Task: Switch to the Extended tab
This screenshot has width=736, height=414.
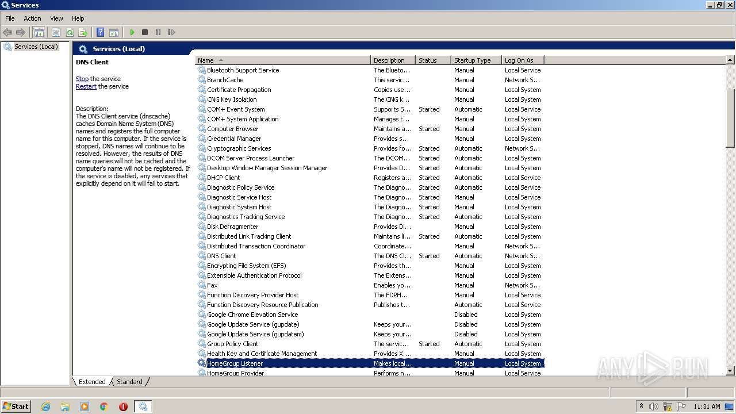Action: [x=92, y=382]
